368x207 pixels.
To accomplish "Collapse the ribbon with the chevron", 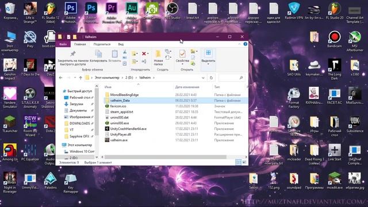I will pyautogui.click(x=239, y=44).
